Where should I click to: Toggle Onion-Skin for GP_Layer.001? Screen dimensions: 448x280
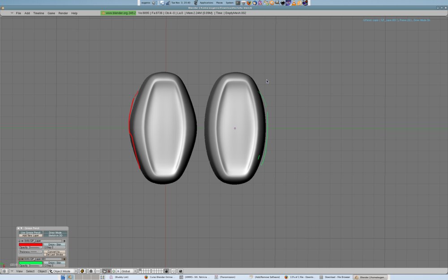(x=55, y=263)
